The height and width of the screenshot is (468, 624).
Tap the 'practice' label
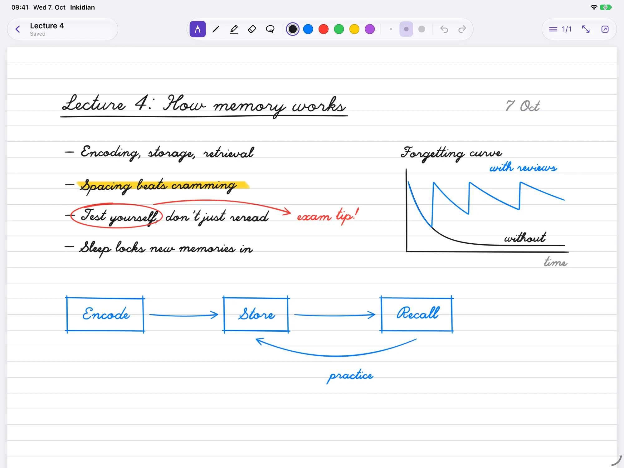[350, 376]
